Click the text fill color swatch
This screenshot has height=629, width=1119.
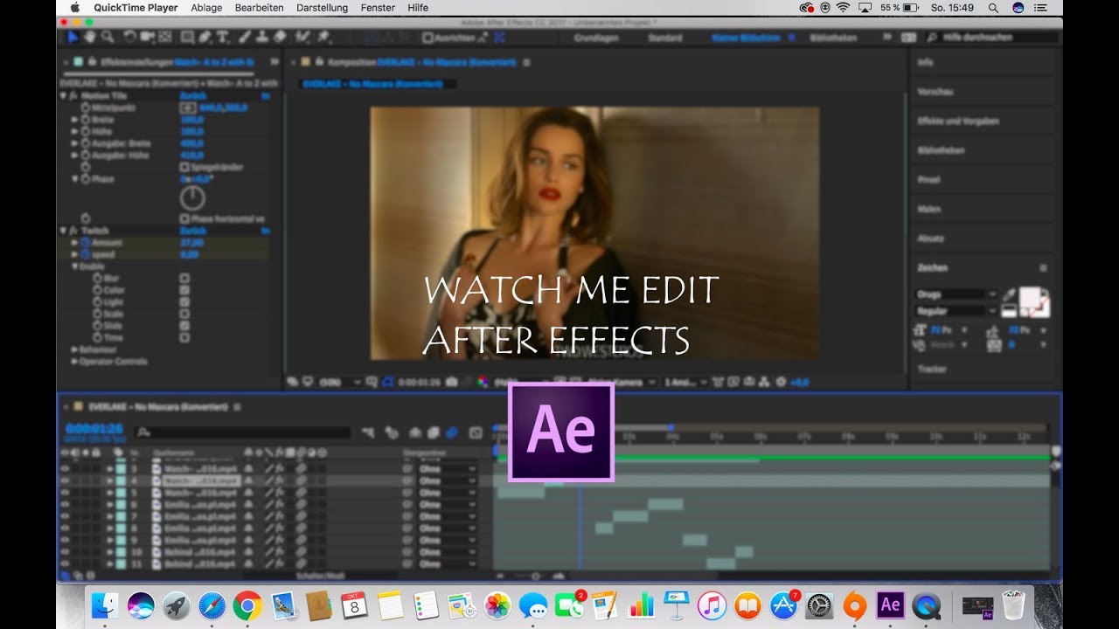point(1031,297)
